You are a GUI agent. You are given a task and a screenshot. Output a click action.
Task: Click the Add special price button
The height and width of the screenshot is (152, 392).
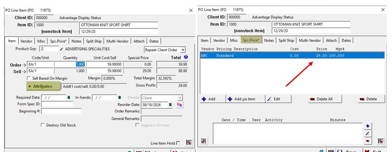pyautogui.click(x=213, y=99)
